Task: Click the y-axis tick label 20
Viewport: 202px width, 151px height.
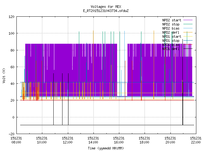Action: (13, 100)
